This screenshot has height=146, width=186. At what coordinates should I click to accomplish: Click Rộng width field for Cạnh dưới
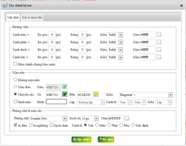(82, 50)
